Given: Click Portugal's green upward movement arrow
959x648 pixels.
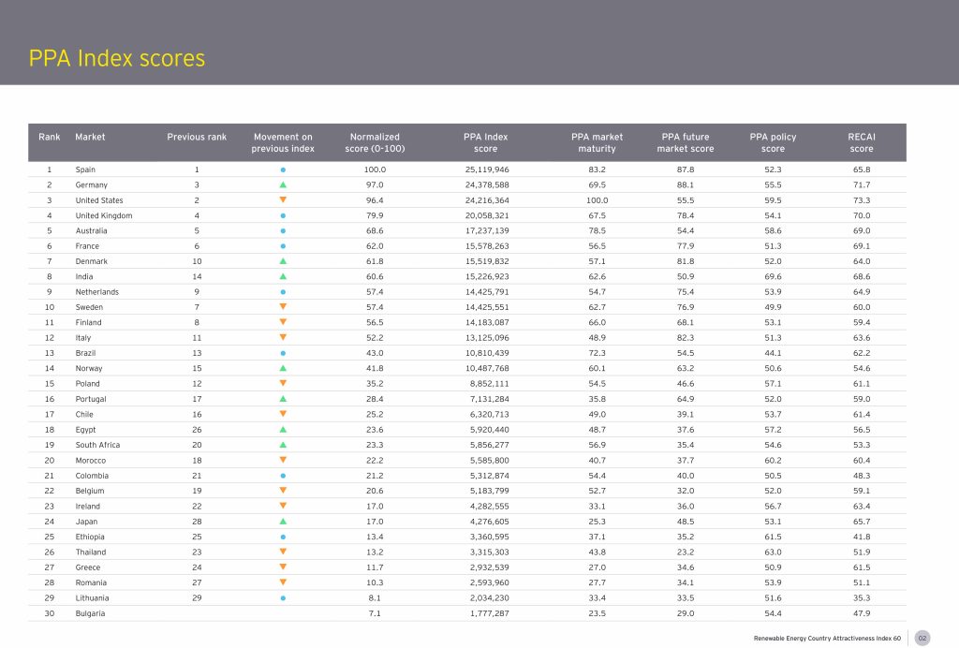Looking at the screenshot, I should pos(283,399).
